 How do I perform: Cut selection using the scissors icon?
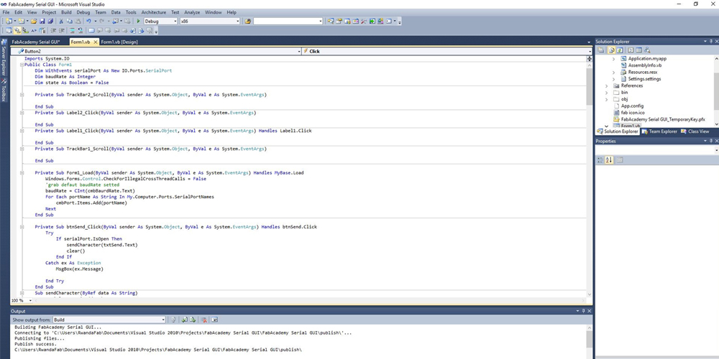point(61,21)
